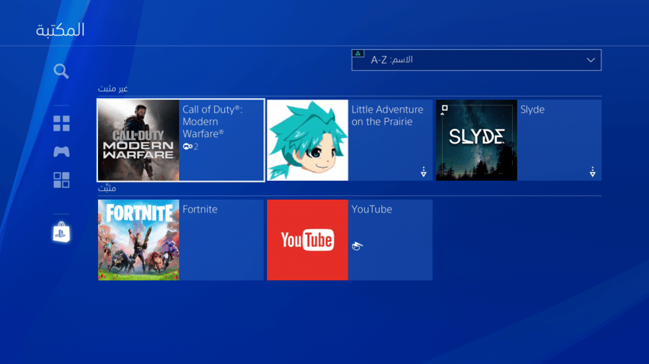Open the Fortnite cover art thumbnail
The width and height of the screenshot is (649, 364).
tap(138, 240)
